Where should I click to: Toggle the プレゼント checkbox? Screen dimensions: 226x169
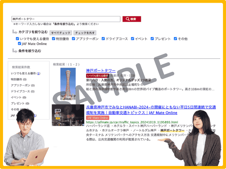pos(152,38)
